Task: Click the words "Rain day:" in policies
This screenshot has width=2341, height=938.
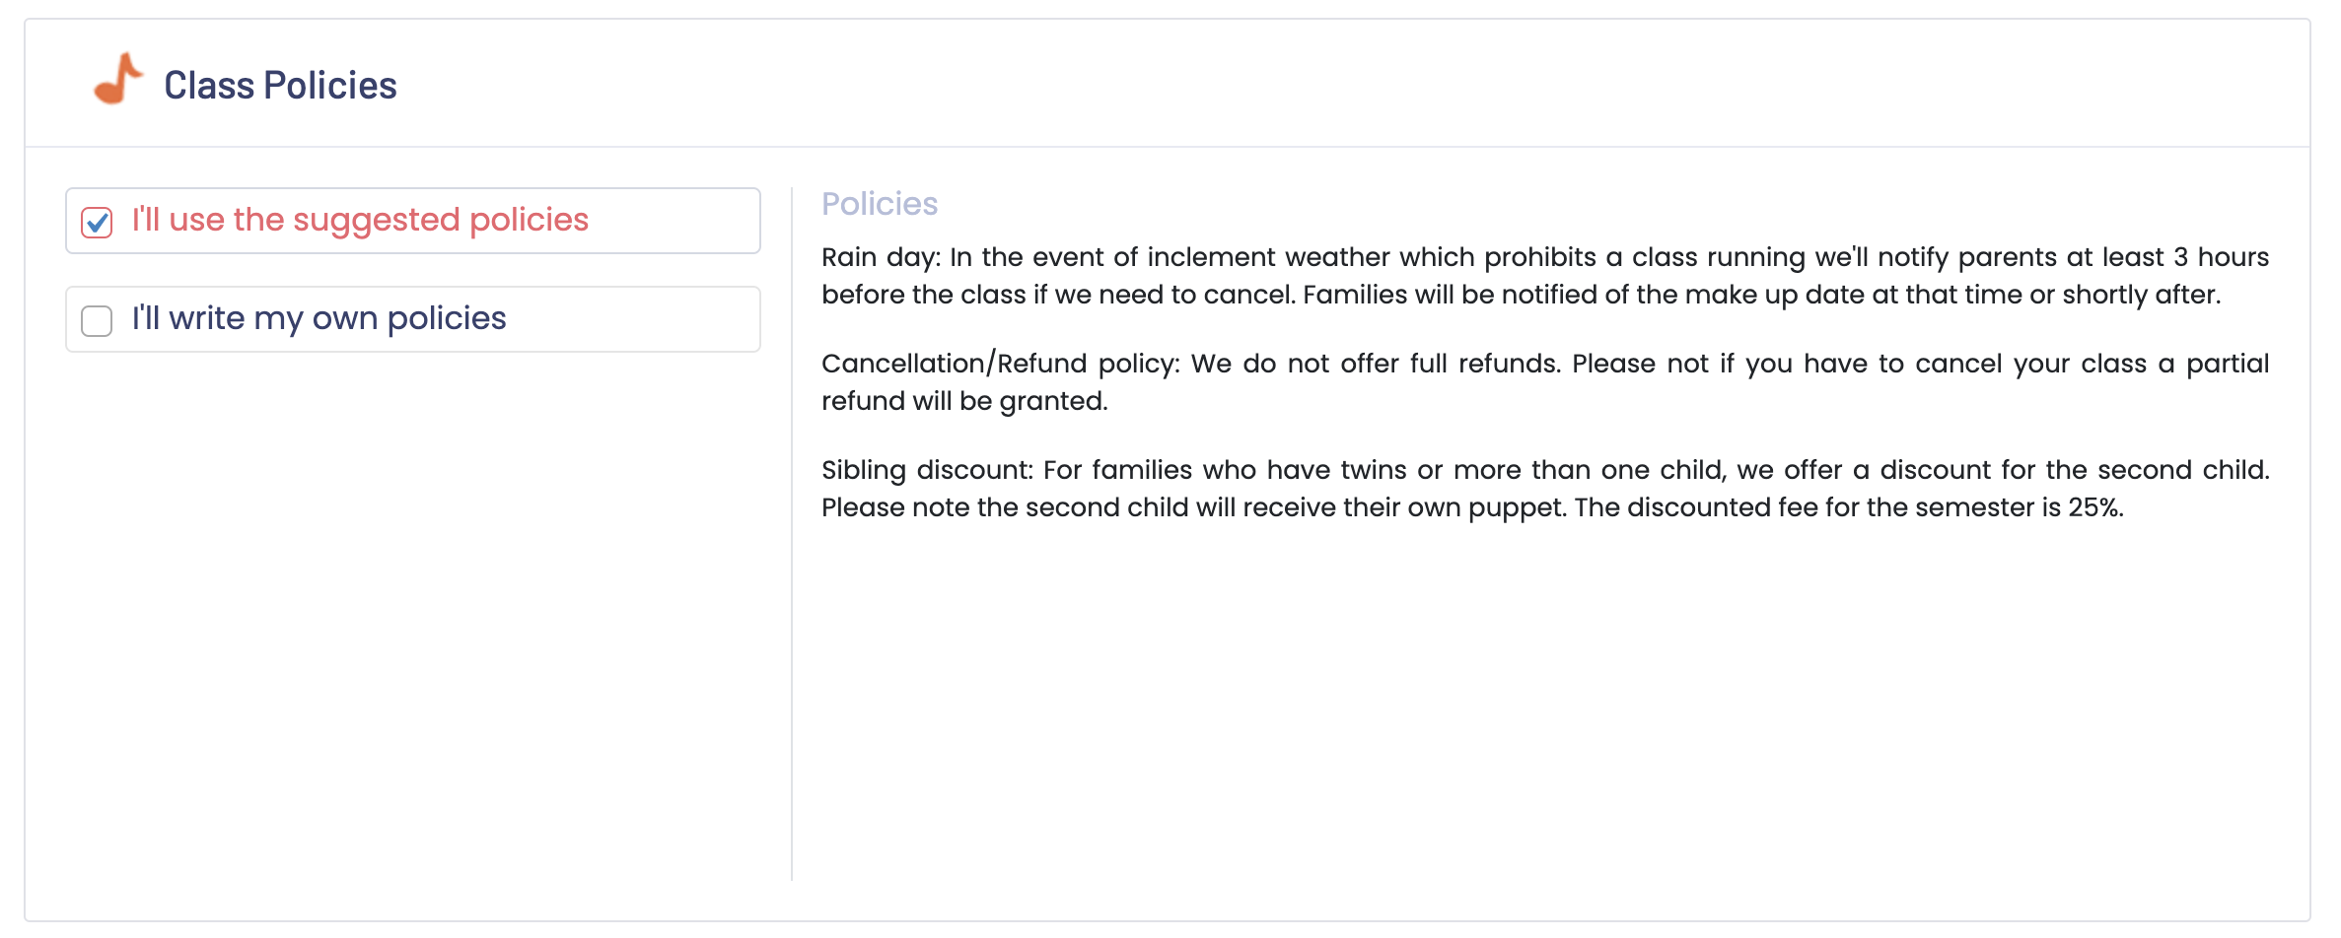Action: point(882,258)
